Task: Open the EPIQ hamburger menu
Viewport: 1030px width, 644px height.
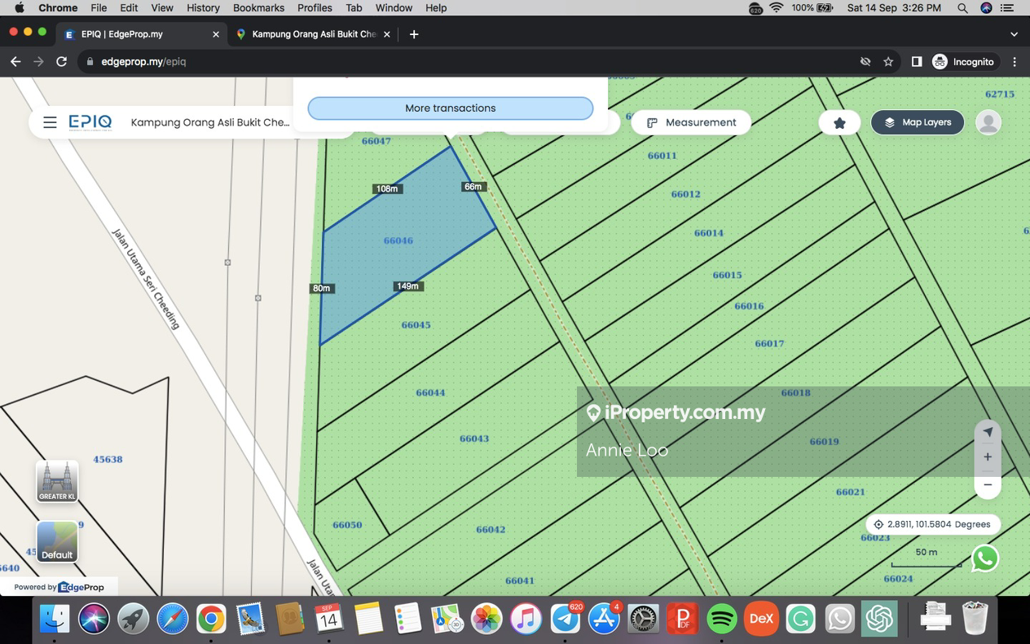Action: pyautogui.click(x=50, y=122)
